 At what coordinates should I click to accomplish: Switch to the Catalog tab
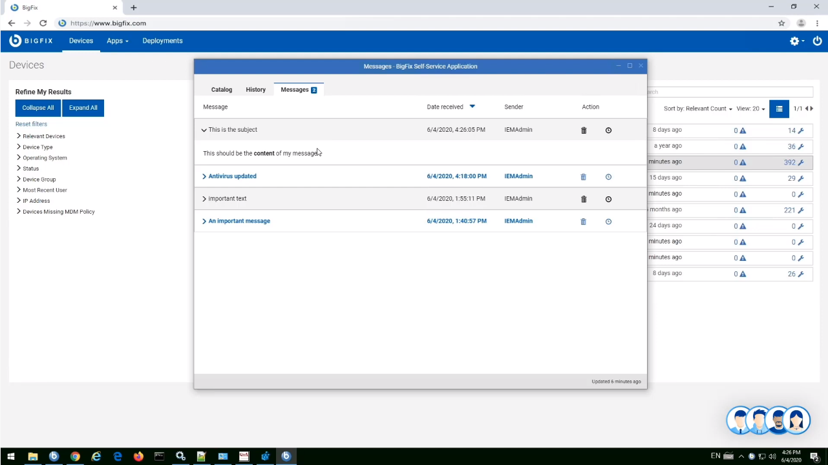tap(222, 90)
